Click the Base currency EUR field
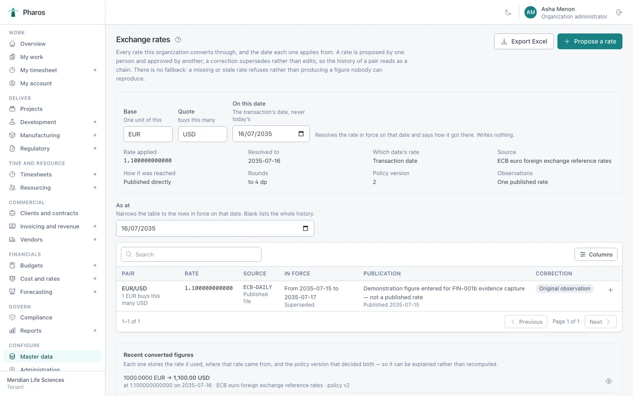This screenshot has height=396, width=633. [x=148, y=134]
